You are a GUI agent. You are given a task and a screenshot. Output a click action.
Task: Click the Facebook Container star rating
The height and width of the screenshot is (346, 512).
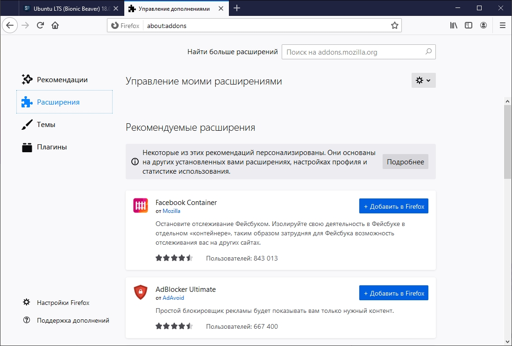point(174,258)
